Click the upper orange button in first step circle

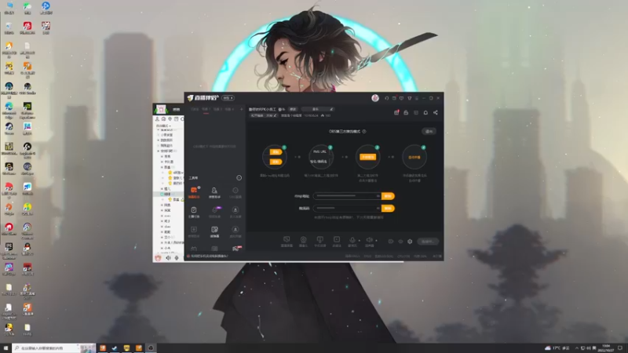[x=276, y=151]
